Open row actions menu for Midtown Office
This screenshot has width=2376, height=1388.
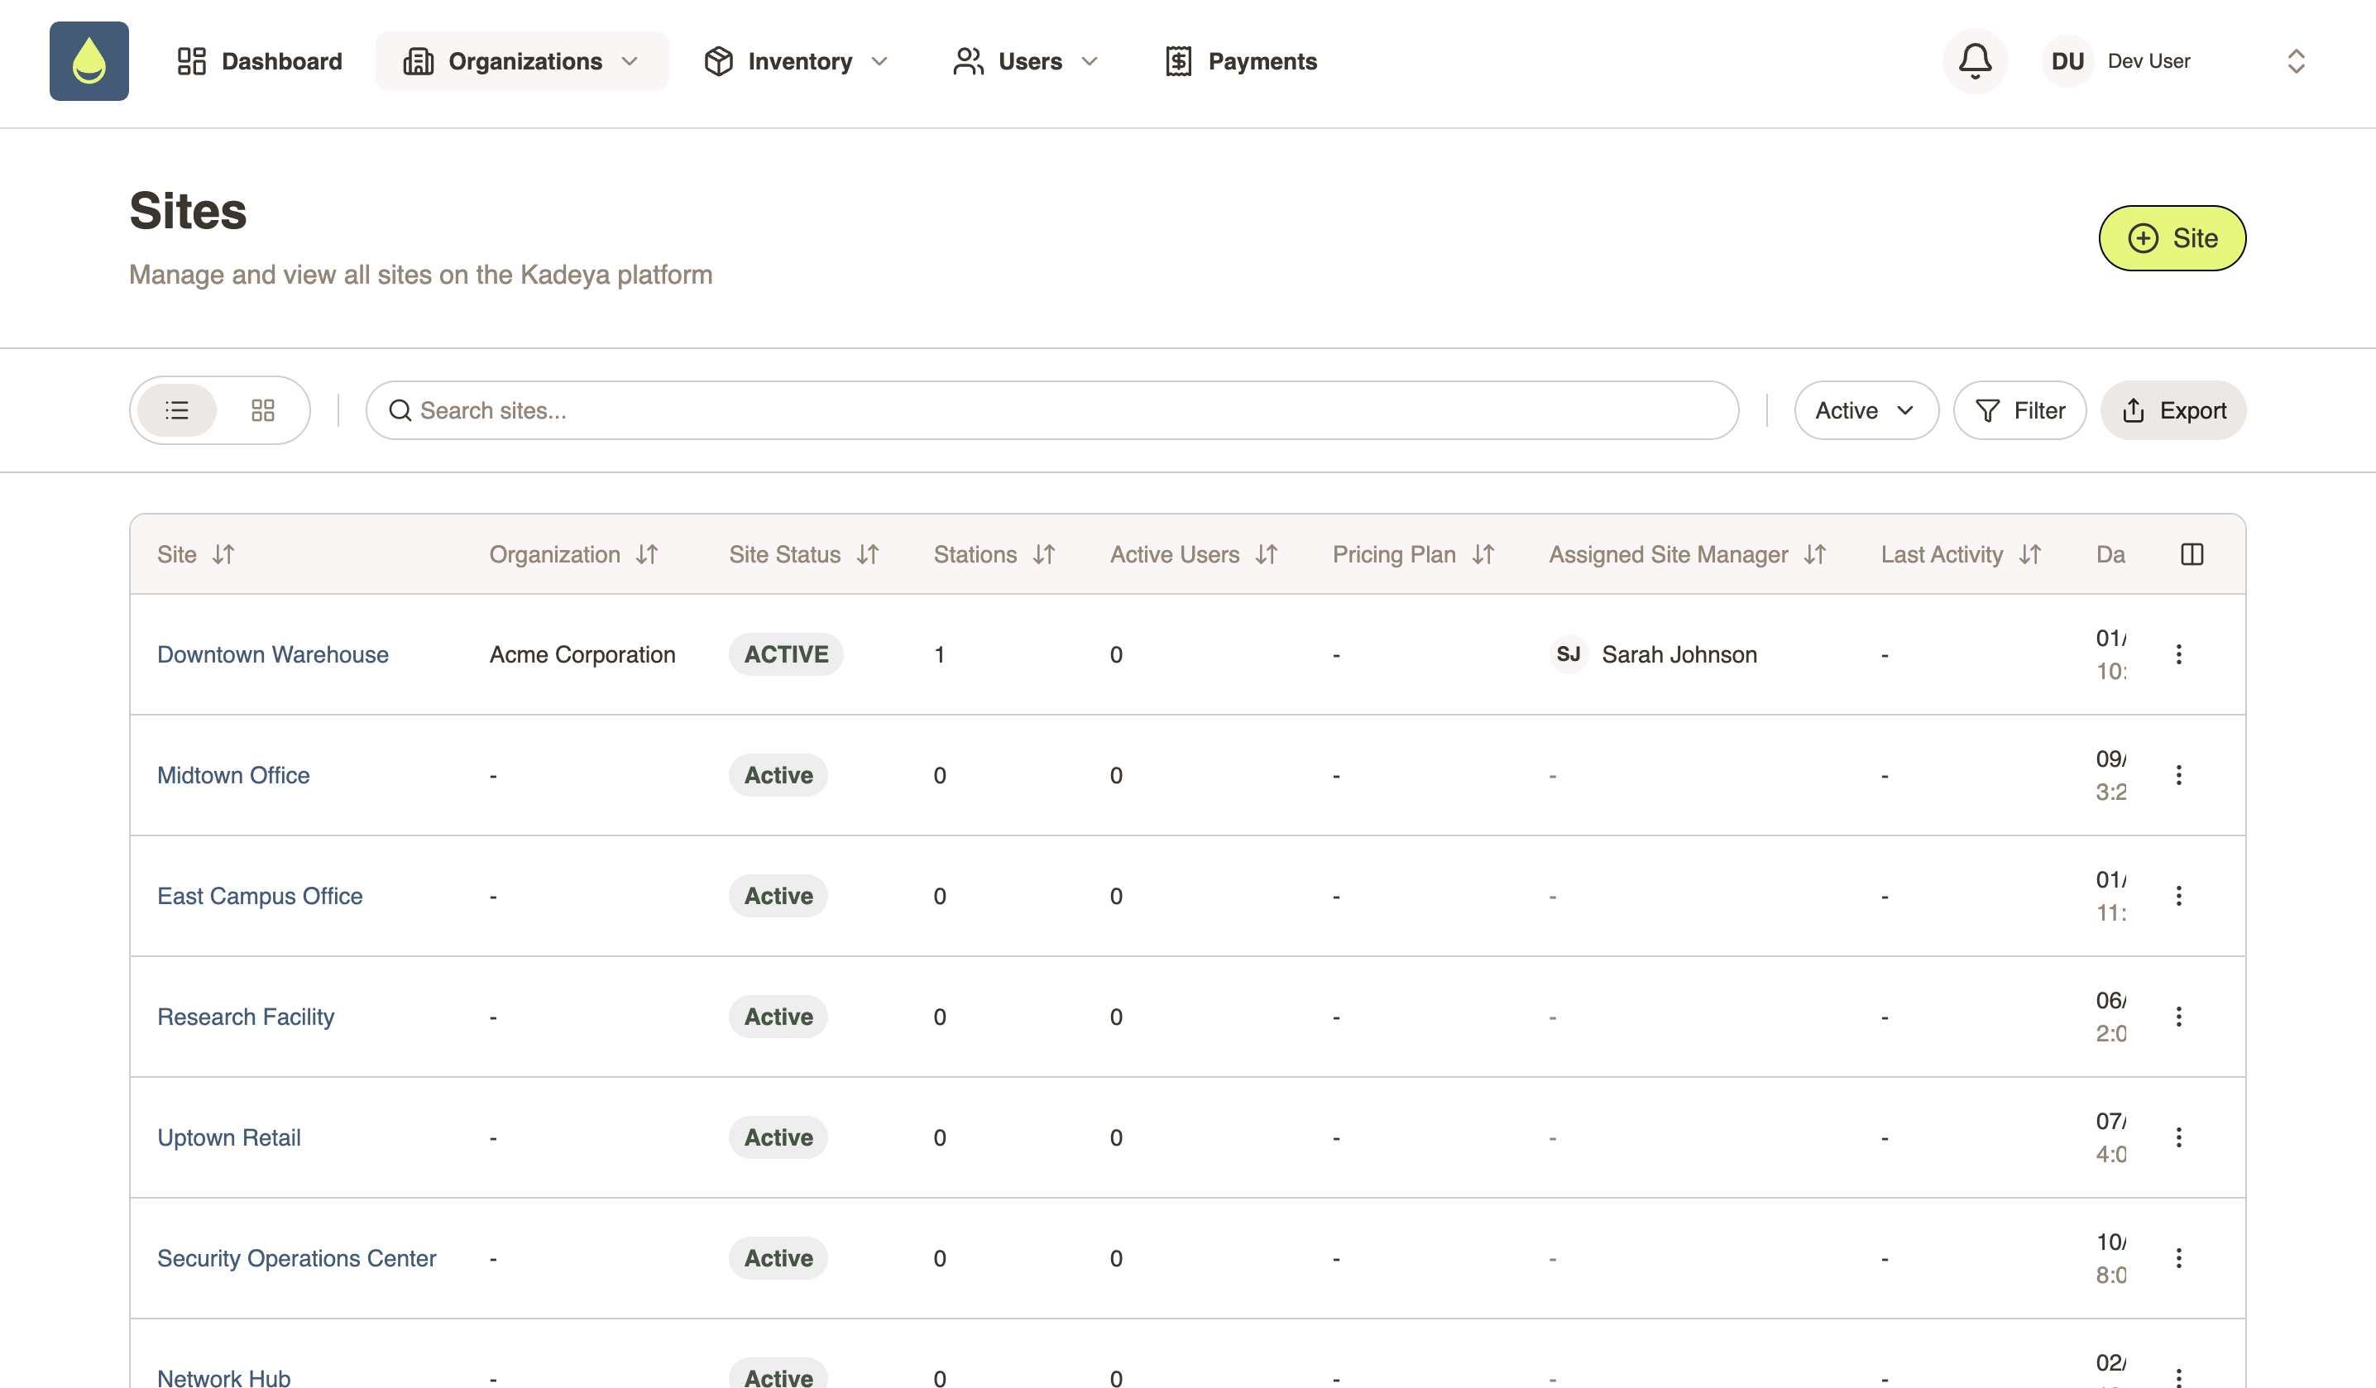pos(2178,775)
